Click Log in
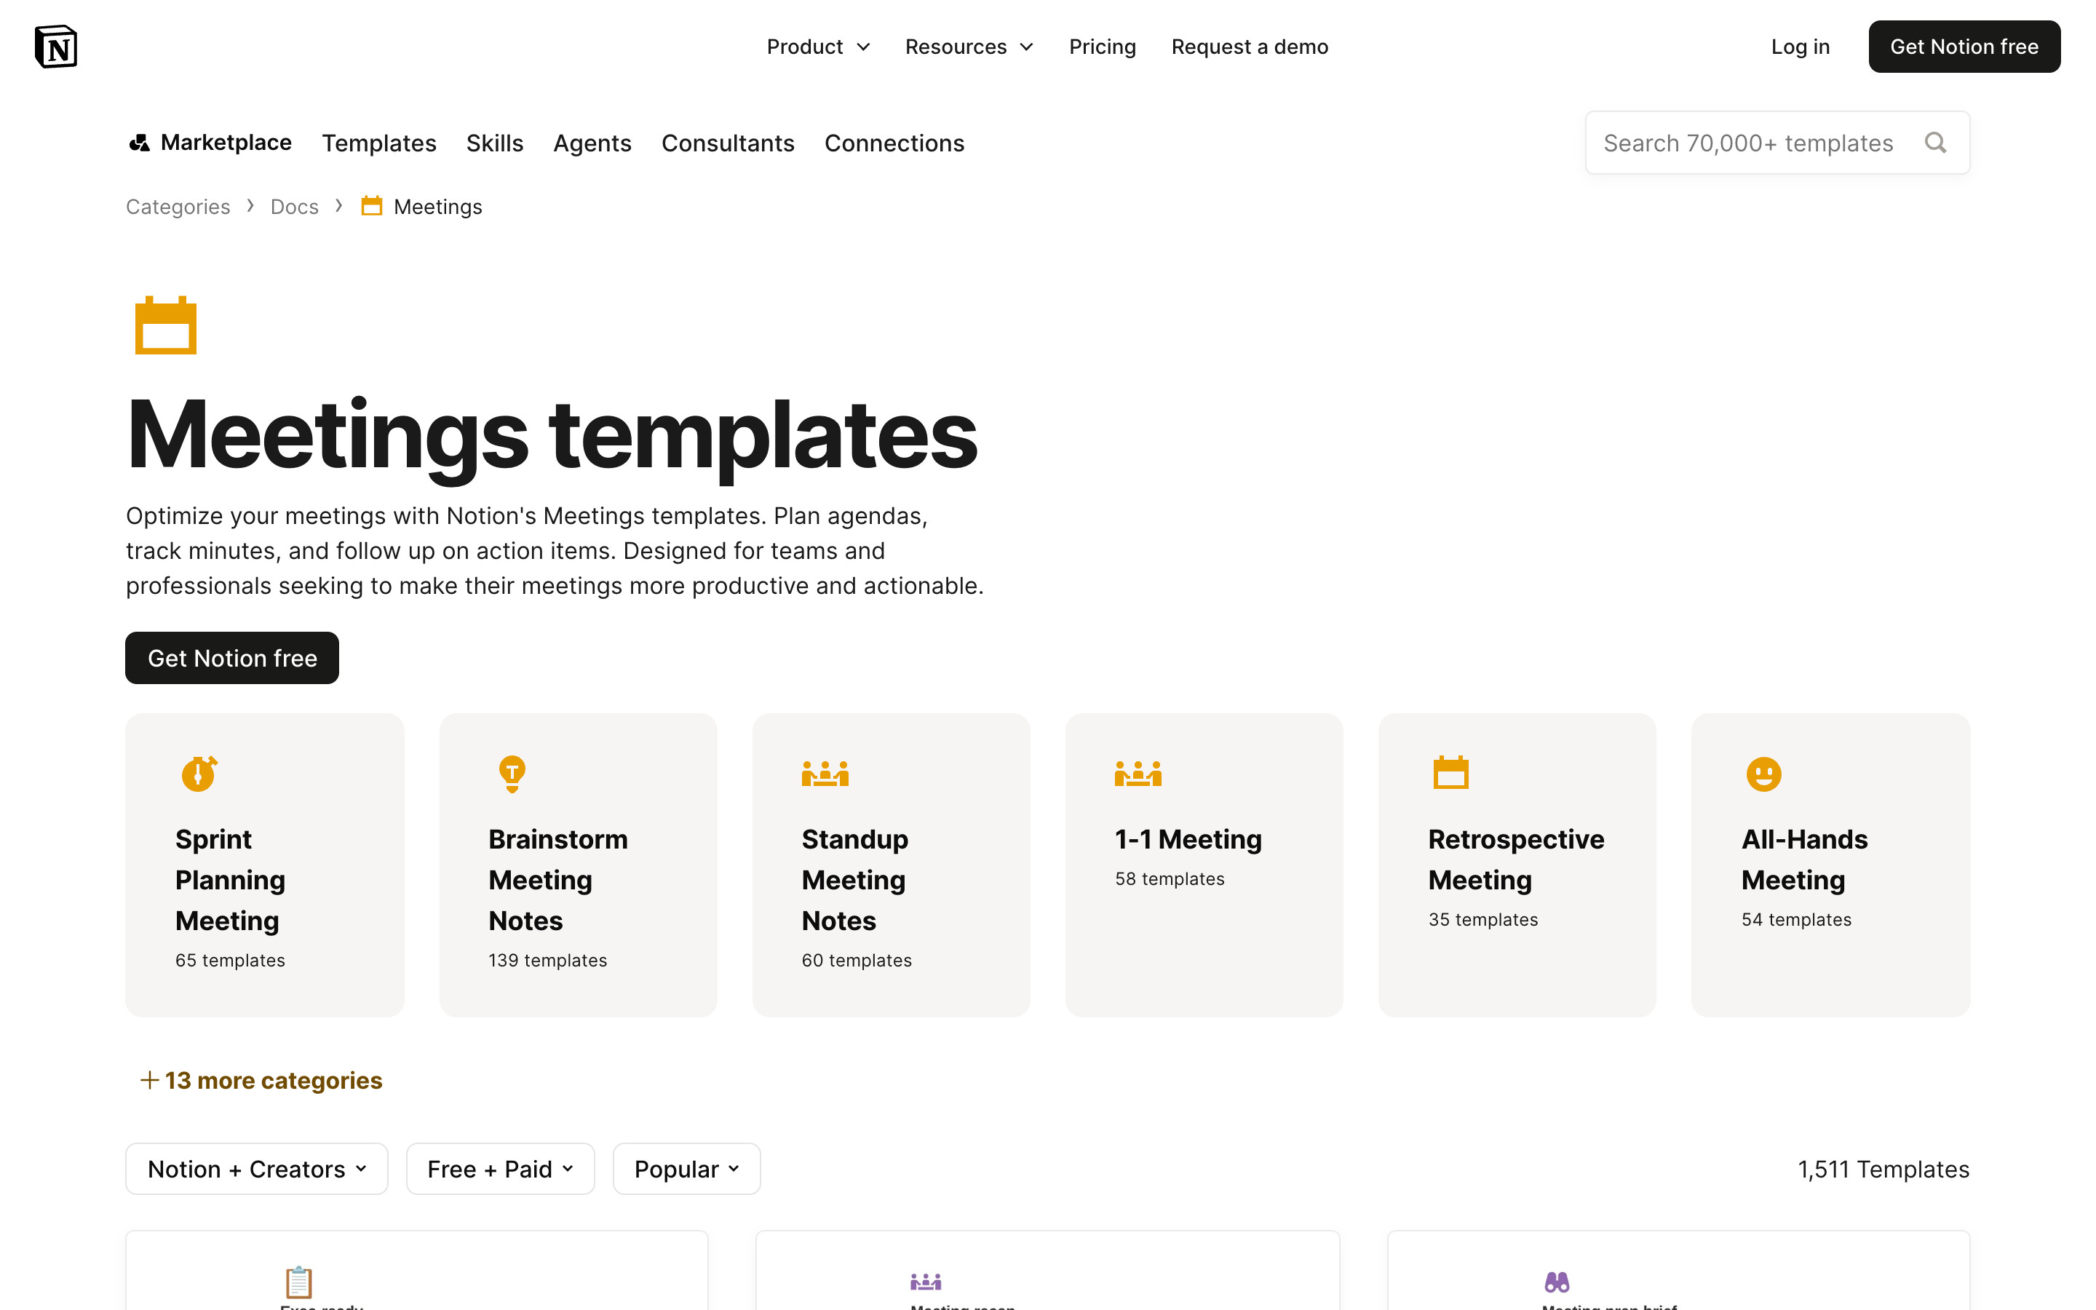This screenshot has width=2096, height=1310. 1800,47
